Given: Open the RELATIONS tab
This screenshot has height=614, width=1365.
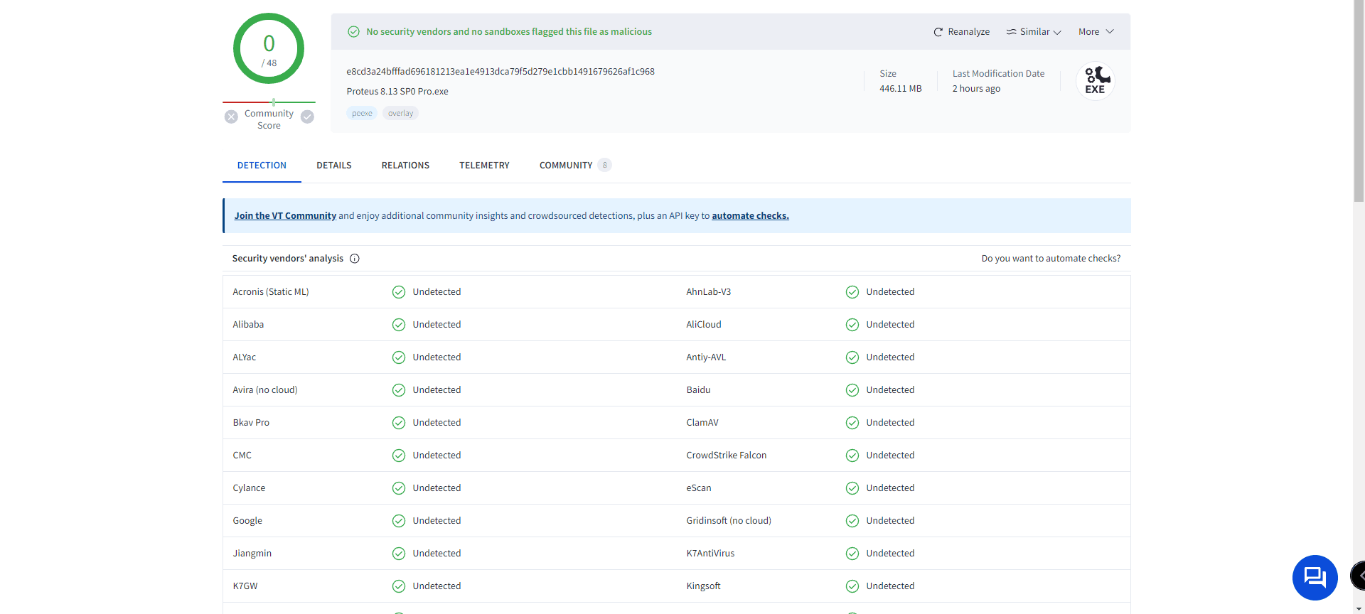Looking at the screenshot, I should click(x=405, y=166).
